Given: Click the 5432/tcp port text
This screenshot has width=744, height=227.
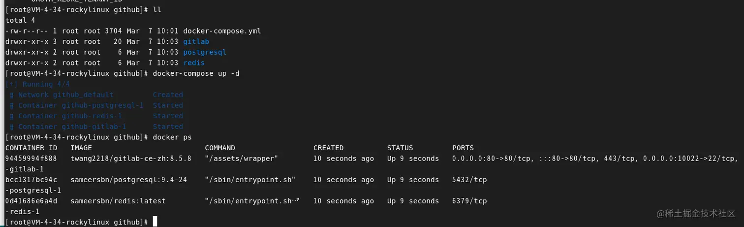Looking at the screenshot, I should [x=469, y=180].
